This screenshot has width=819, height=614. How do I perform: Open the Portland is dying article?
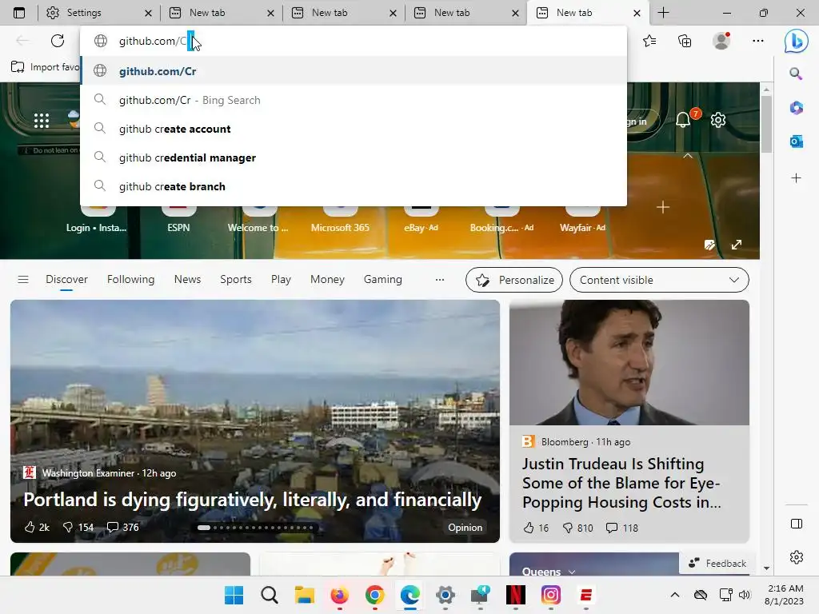click(252, 500)
